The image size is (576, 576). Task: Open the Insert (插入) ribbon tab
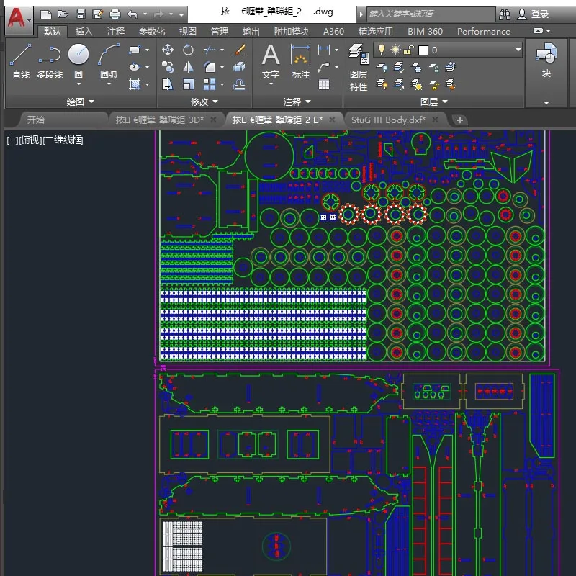pos(84,31)
